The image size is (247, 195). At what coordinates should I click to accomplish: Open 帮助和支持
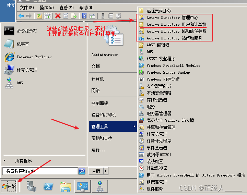coord(102,138)
